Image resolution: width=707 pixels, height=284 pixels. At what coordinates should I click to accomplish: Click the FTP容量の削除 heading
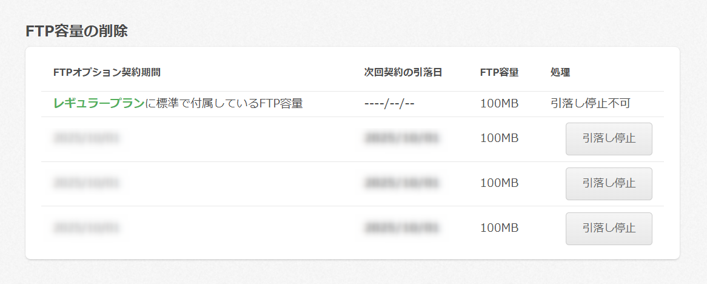76,32
